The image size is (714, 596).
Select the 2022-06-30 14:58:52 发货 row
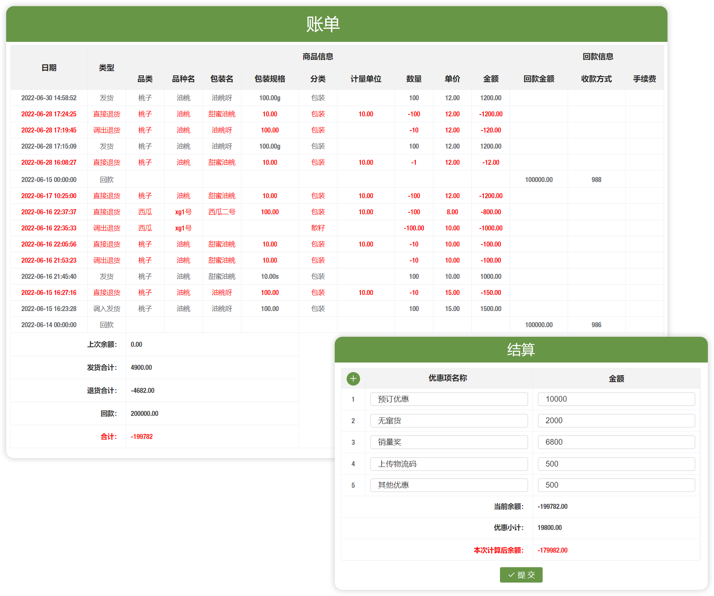49,98
